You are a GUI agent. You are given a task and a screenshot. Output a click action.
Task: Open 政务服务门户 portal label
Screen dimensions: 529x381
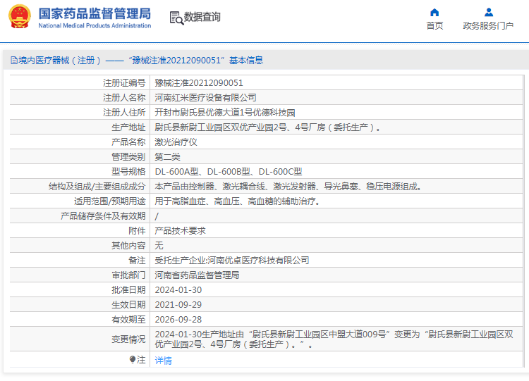[x=488, y=25]
